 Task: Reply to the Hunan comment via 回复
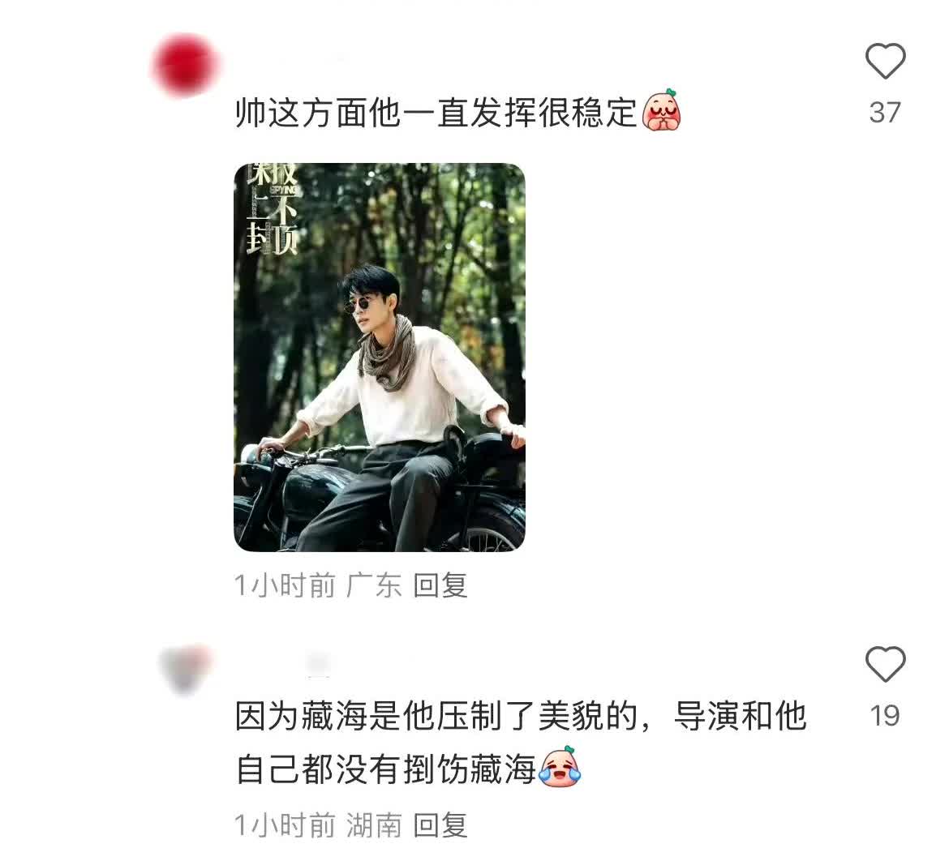(x=440, y=825)
